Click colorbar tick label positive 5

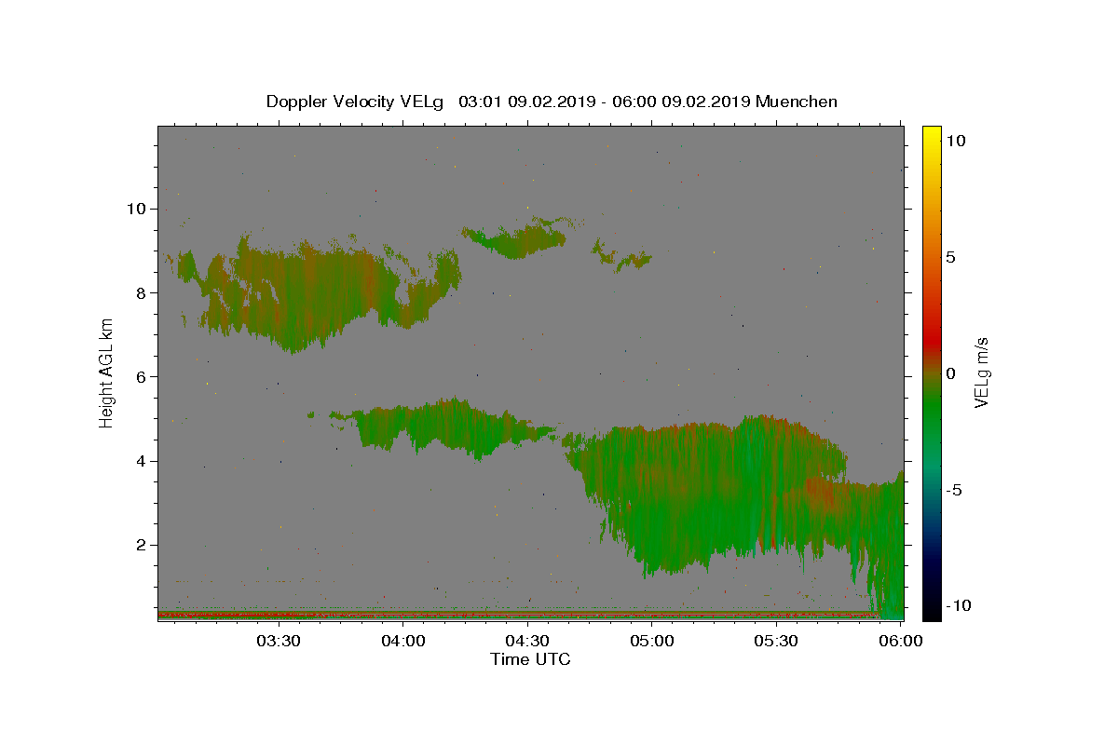point(950,257)
